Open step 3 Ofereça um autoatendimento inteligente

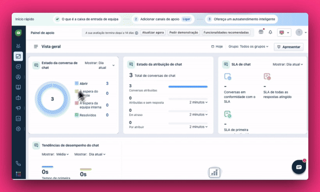(242, 19)
